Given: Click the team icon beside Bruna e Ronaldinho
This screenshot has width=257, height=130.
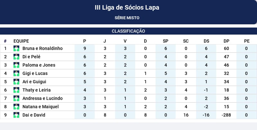Looking at the screenshot, I should click(x=16, y=48).
